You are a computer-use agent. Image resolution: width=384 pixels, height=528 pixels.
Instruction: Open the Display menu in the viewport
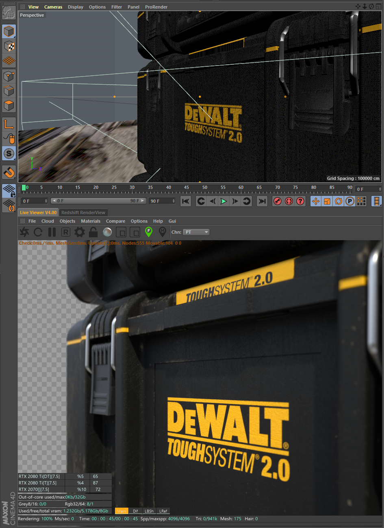[76, 7]
